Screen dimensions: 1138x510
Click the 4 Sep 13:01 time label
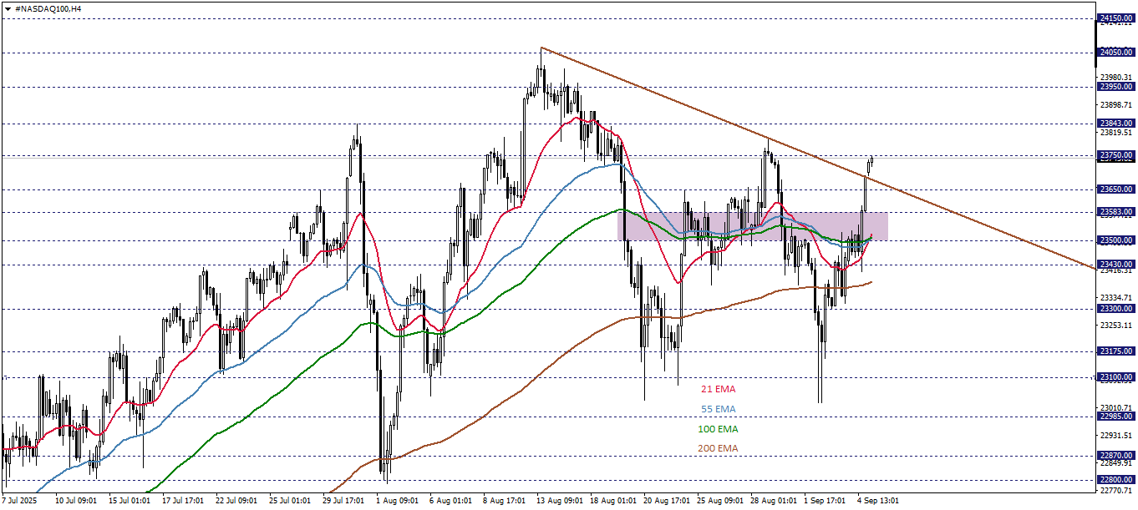(878, 501)
